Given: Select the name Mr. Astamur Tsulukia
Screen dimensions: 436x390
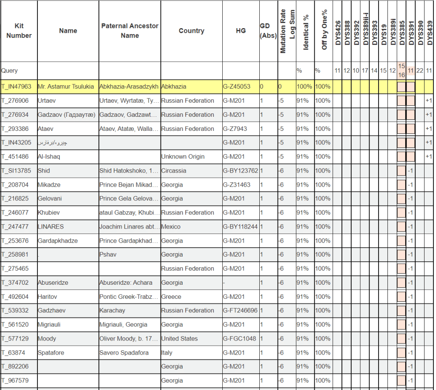Looking at the screenshot, I should pos(66,87).
